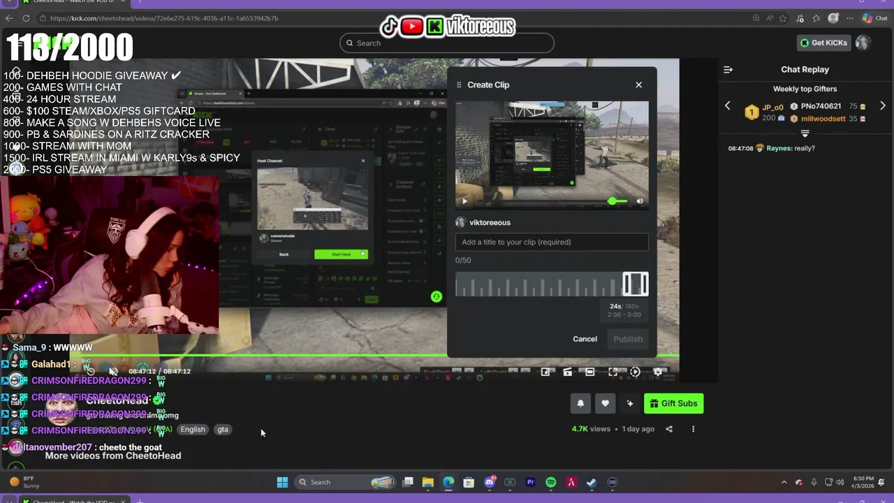Add page to favorites star

[783, 18]
